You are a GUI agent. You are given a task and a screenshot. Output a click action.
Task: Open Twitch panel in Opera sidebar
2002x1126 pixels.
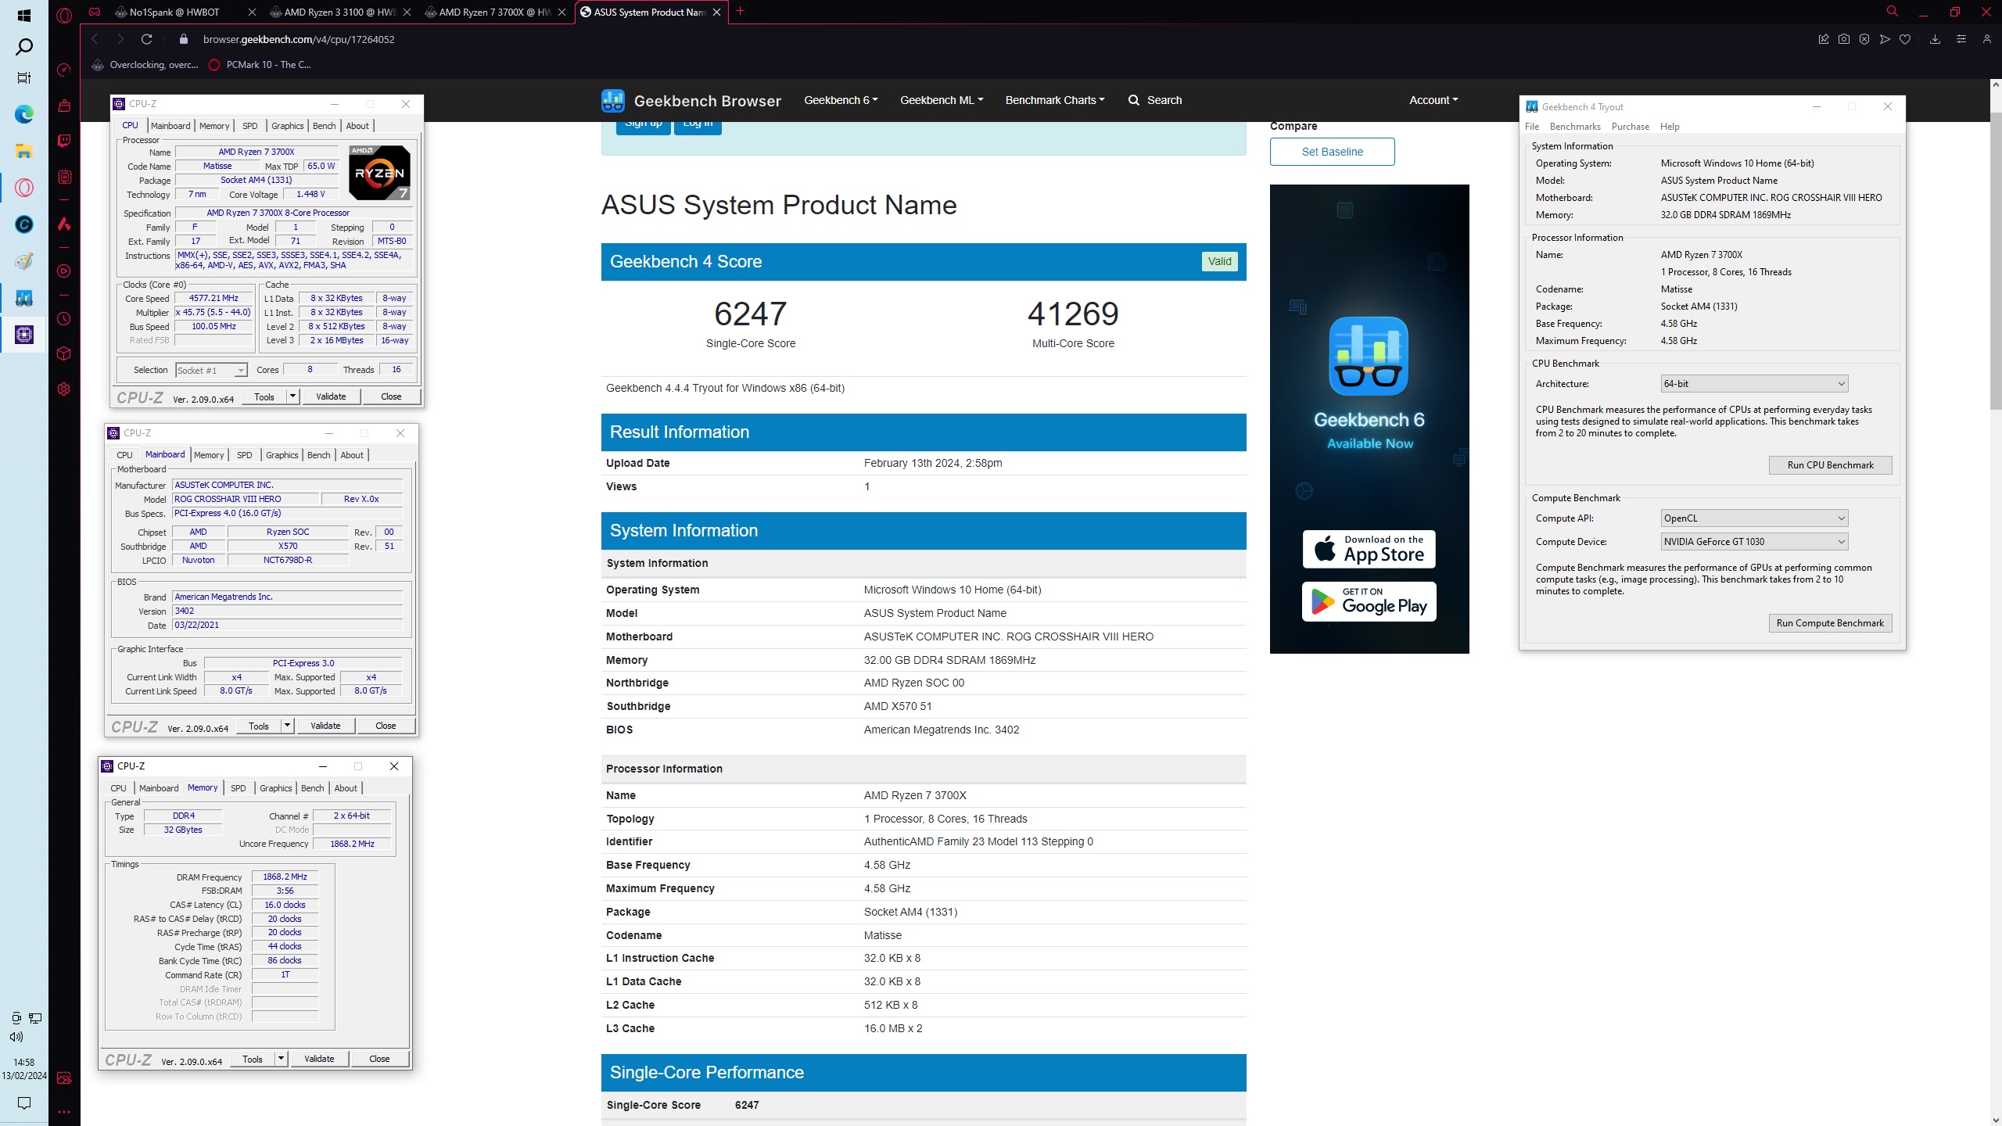(x=64, y=141)
